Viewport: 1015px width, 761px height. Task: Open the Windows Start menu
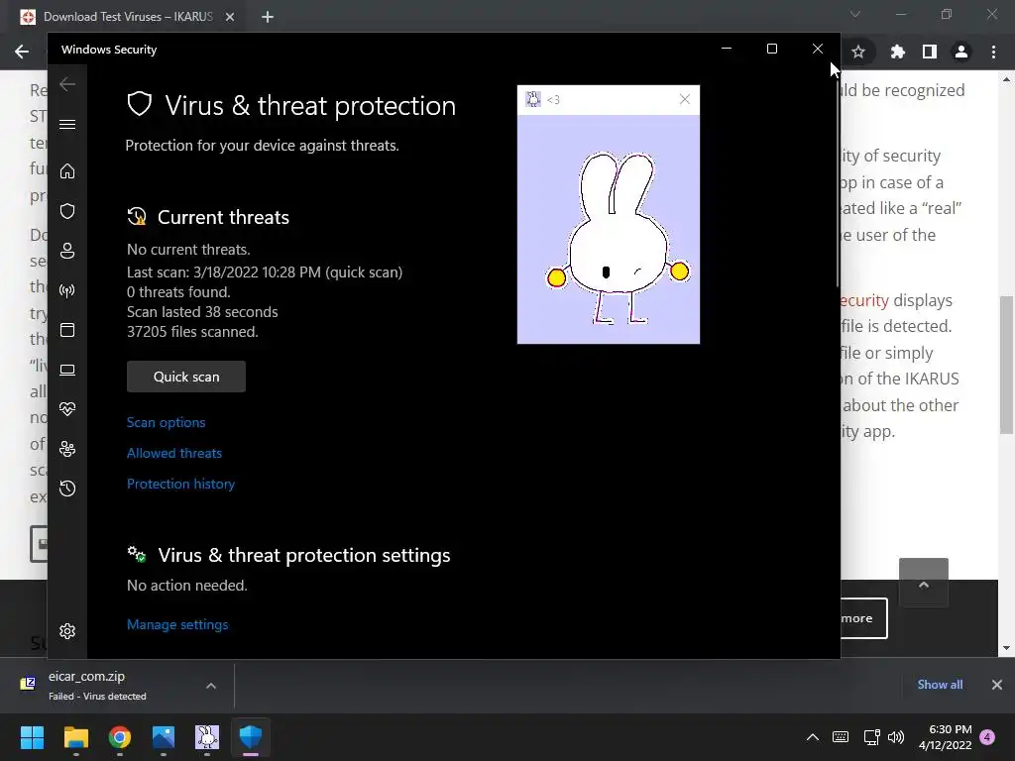(x=32, y=737)
